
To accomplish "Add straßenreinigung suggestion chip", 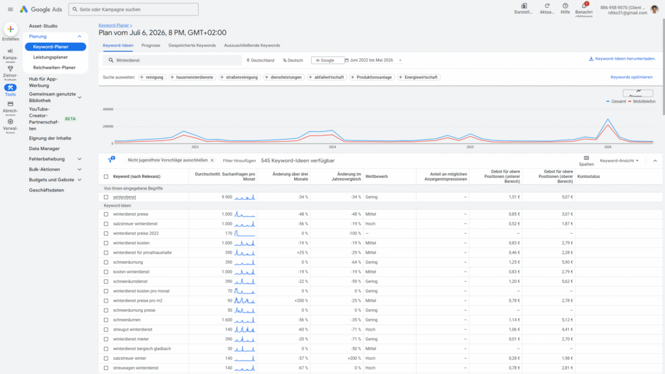I will [239, 77].
